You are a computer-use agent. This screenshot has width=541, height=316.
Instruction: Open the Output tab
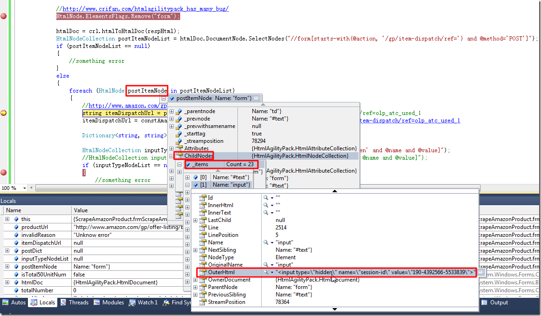pyautogui.click(x=495, y=303)
